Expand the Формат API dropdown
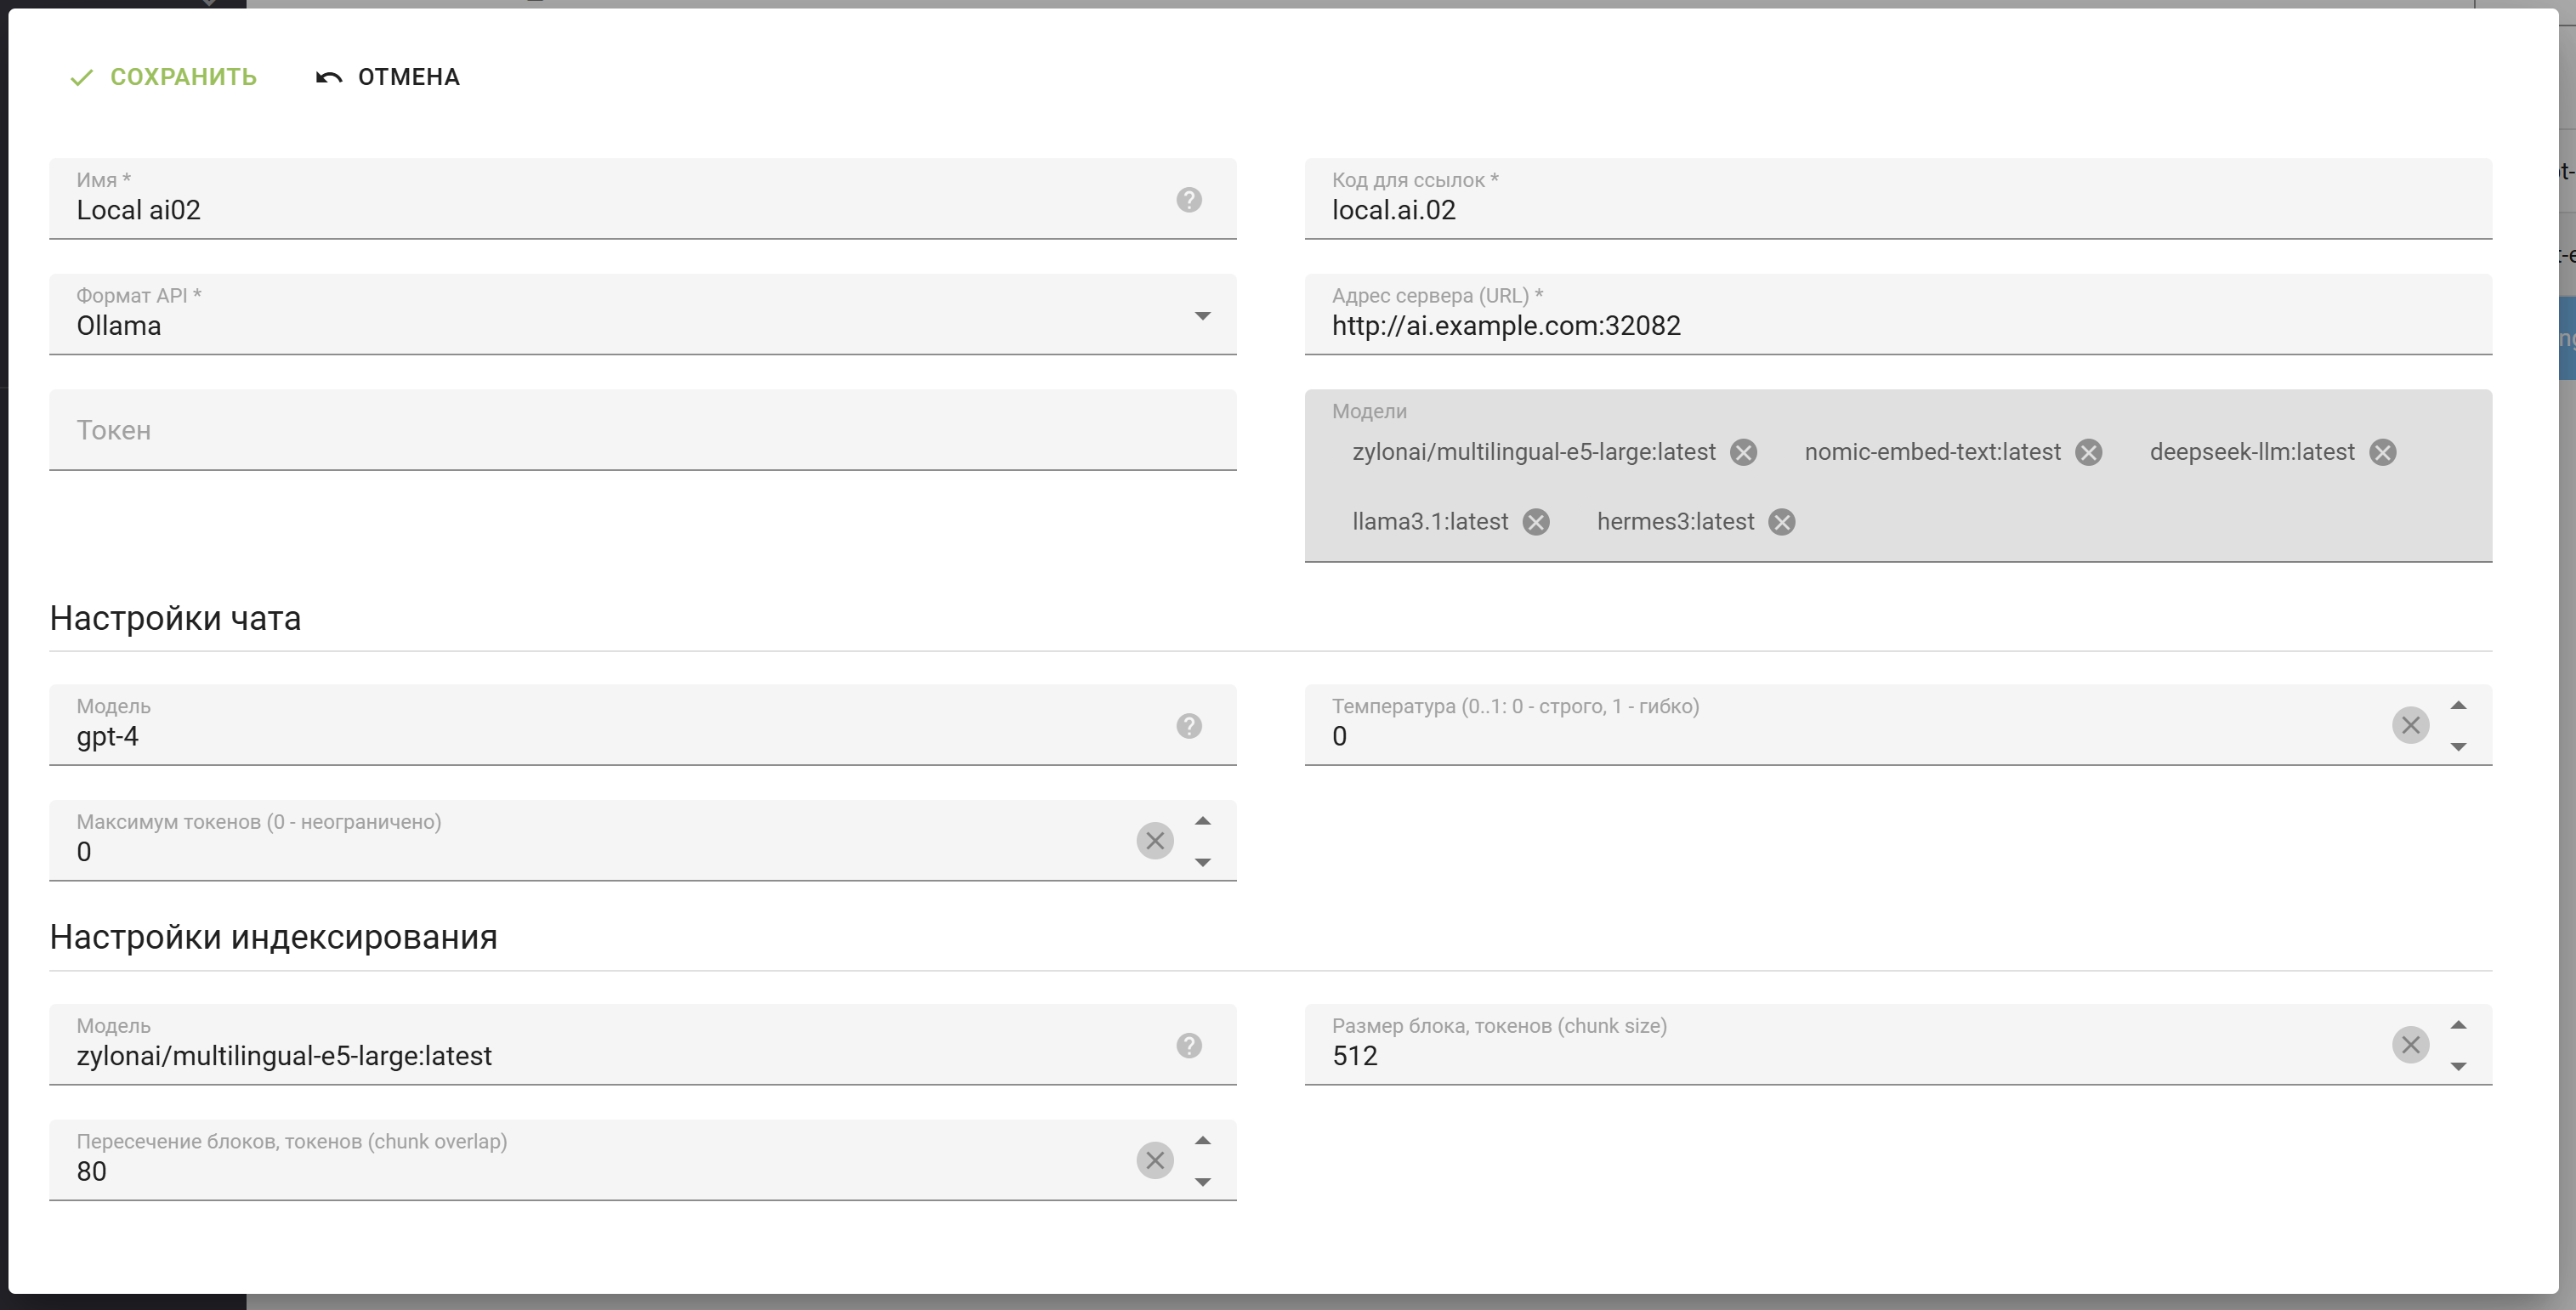This screenshot has width=2576, height=1310. click(1202, 316)
